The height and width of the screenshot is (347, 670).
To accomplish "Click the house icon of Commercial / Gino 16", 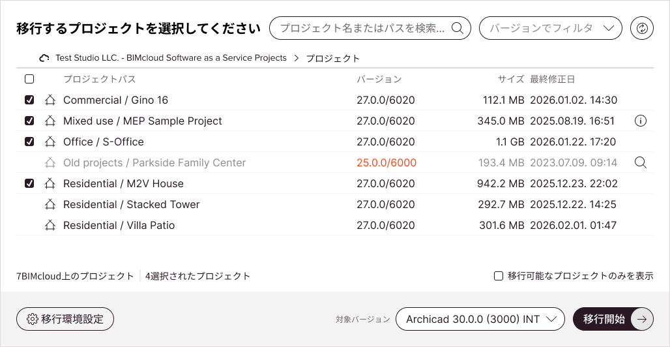I will 50,100.
